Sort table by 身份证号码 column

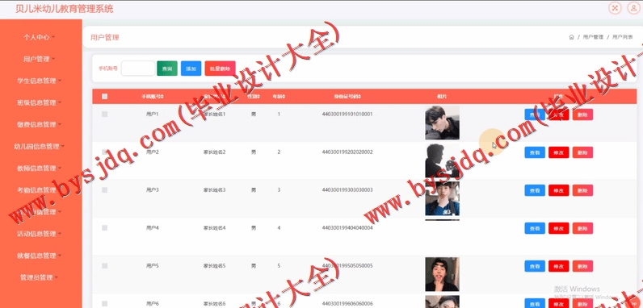pyautogui.click(x=347, y=97)
